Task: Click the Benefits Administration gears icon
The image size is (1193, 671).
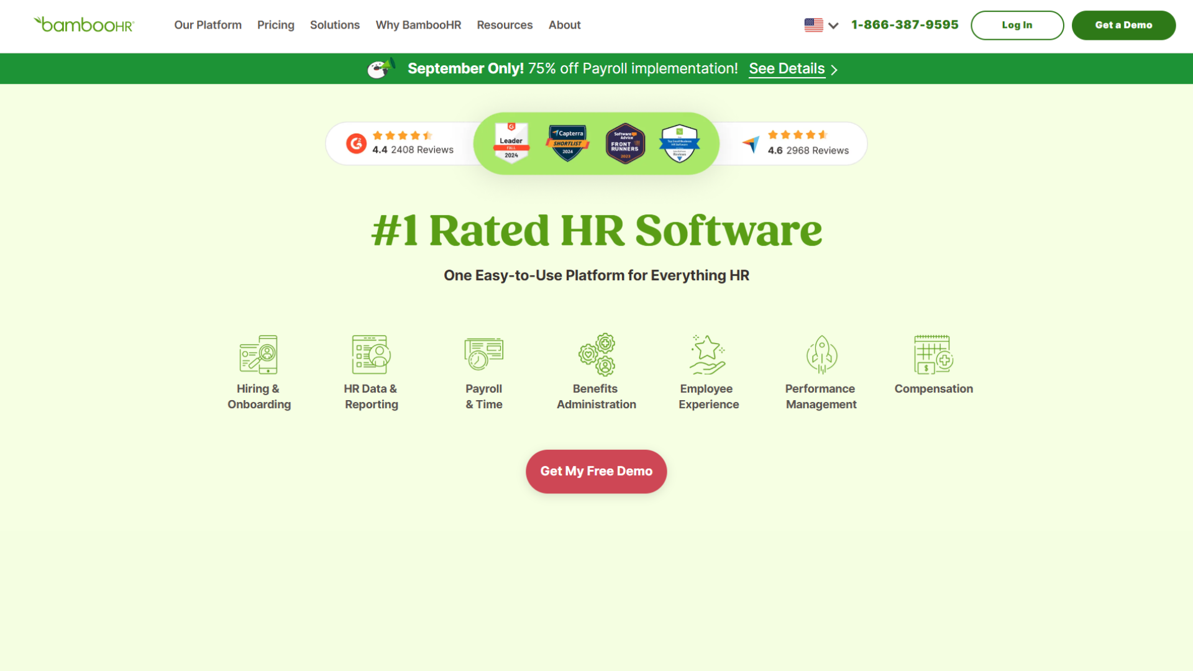Action: coord(596,355)
